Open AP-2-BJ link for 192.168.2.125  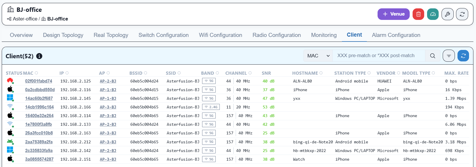tap(108, 81)
